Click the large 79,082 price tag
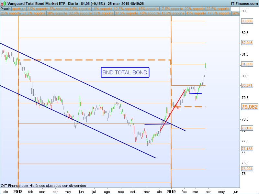The image size is (259, 194). click(249, 107)
